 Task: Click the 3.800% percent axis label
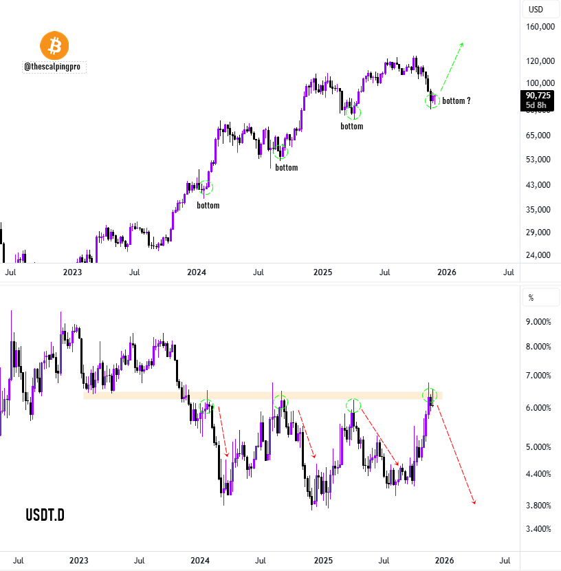click(x=539, y=506)
